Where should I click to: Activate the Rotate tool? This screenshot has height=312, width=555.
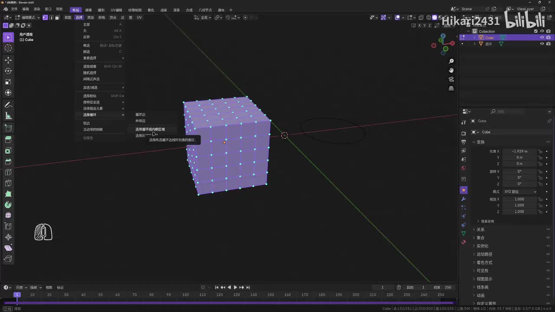pos(8,71)
